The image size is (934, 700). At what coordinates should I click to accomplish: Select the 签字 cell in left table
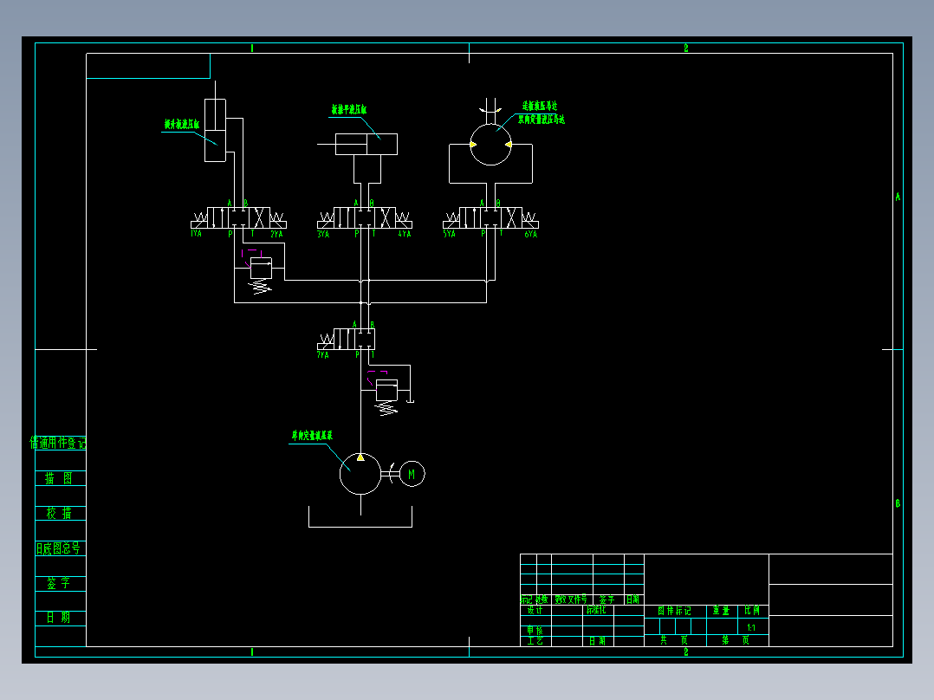pos(60,583)
